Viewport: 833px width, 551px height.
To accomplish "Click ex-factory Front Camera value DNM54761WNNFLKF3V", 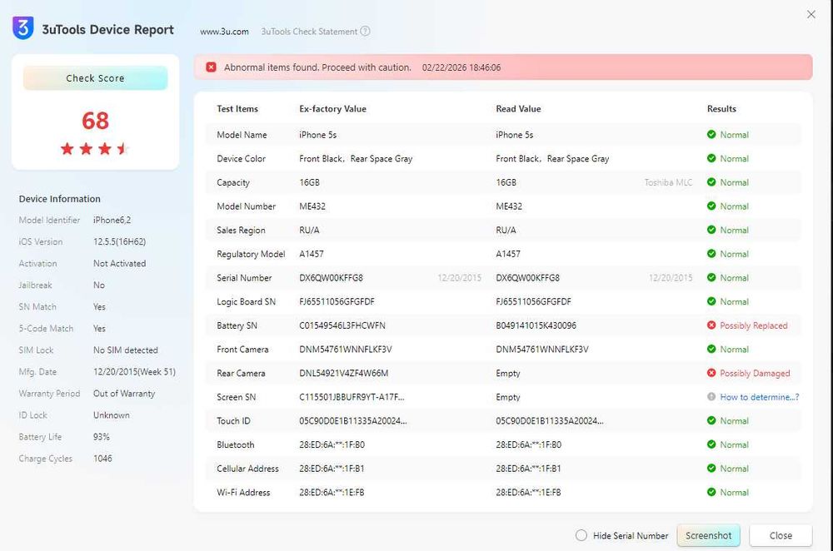I will click(x=346, y=350).
